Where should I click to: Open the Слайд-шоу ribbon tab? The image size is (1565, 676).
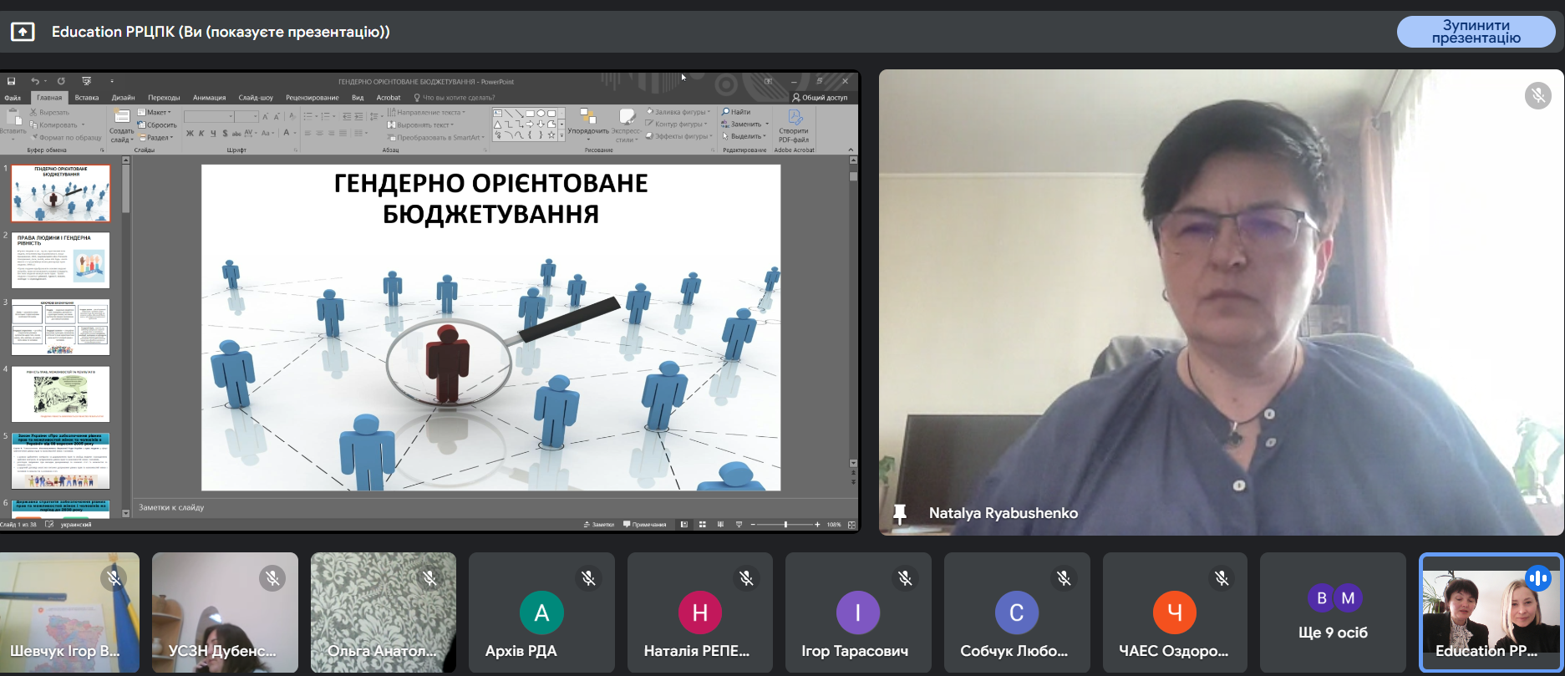pyautogui.click(x=256, y=98)
